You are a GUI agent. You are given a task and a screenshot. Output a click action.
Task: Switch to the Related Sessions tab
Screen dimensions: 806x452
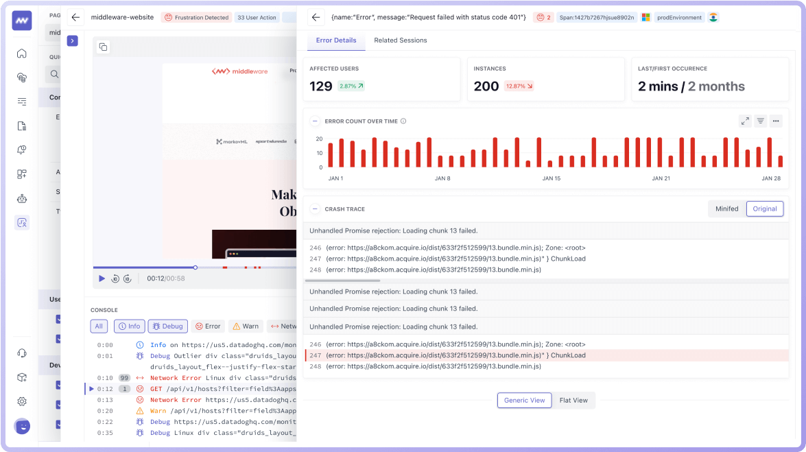pyautogui.click(x=400, y=40)
